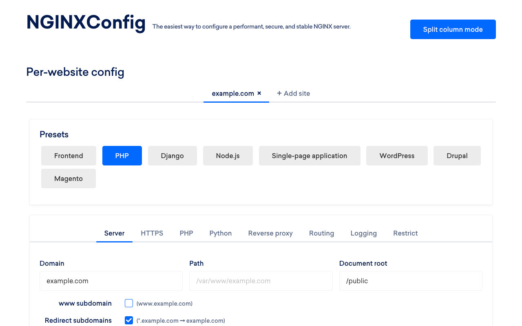Add a new site

293,93
